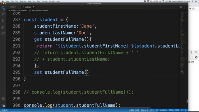This screenshot has height=112, width=199.
Task: Close the DevTools panel in browser window
Action: [196, 52]
